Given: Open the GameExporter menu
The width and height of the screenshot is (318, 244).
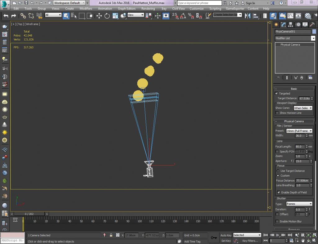Looking at the screenshot, I should [235, 9].
